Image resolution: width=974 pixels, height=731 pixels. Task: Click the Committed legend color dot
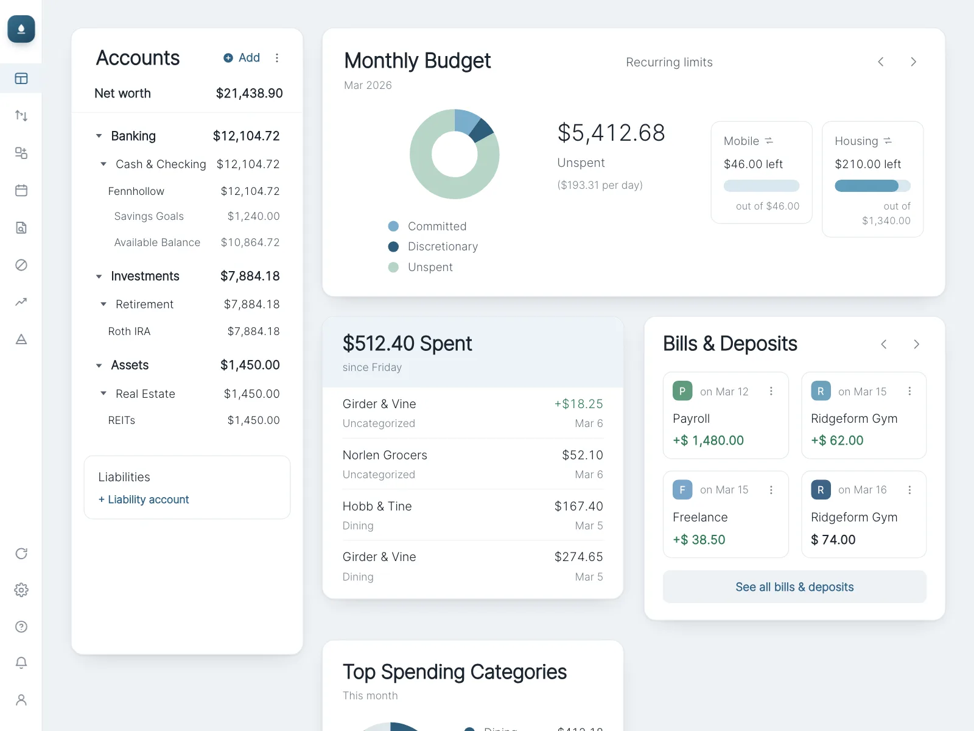point(393,226)
